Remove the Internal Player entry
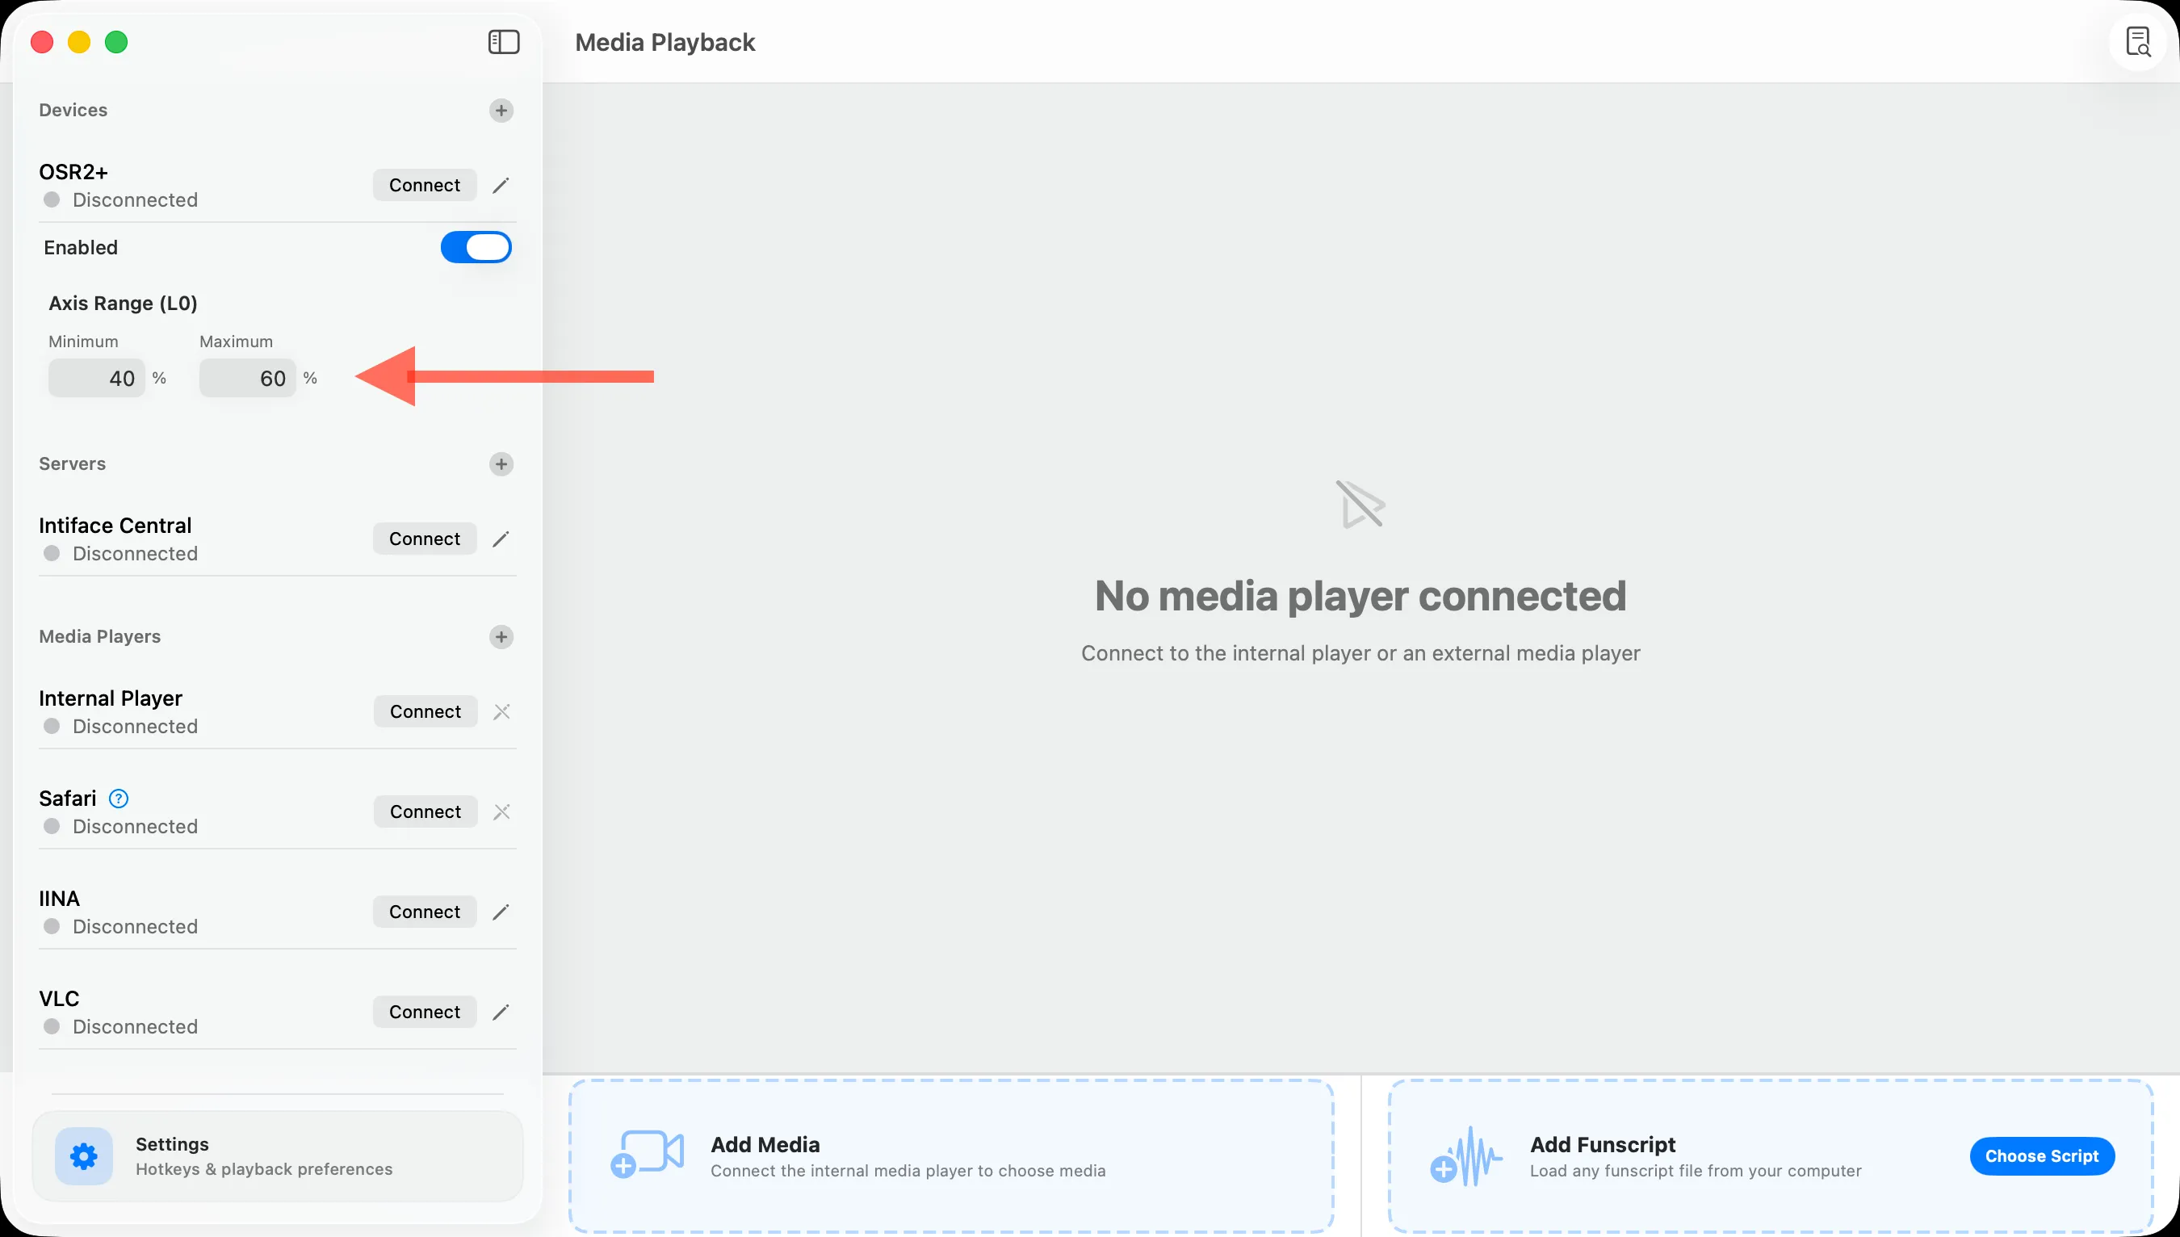2180x1237 pixels. [502, 712]
